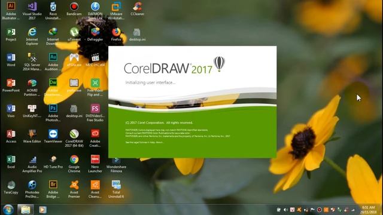Select the Word desktop shortcut
This screenshot has height=215, width=383.
pyautogui.click(x=11, y=60)
